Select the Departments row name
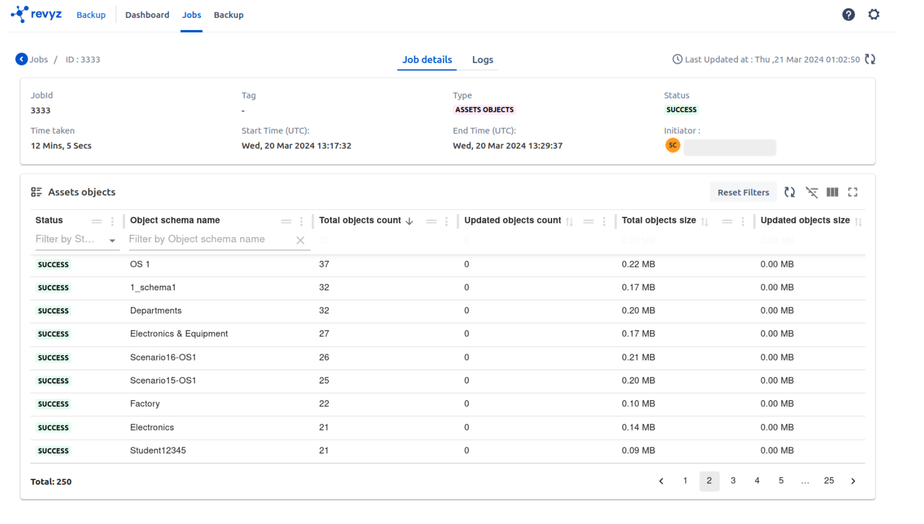The width and height of the screenshot is (924, 524). point(156,311)
